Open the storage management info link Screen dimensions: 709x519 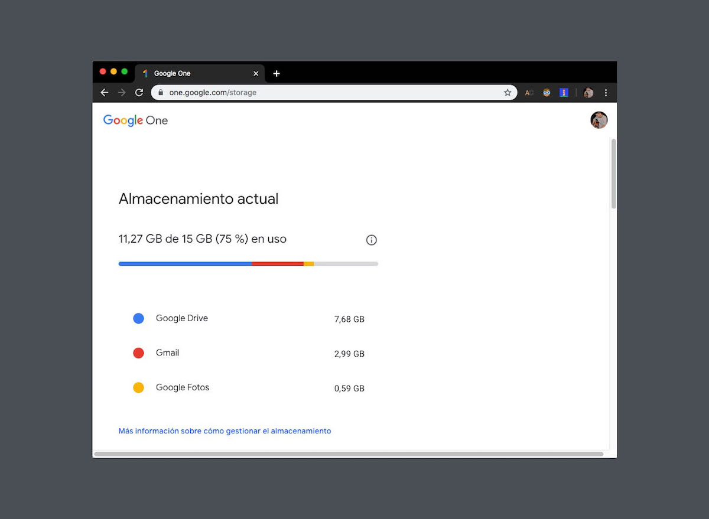pyautogui.click(x=225, y=431)
